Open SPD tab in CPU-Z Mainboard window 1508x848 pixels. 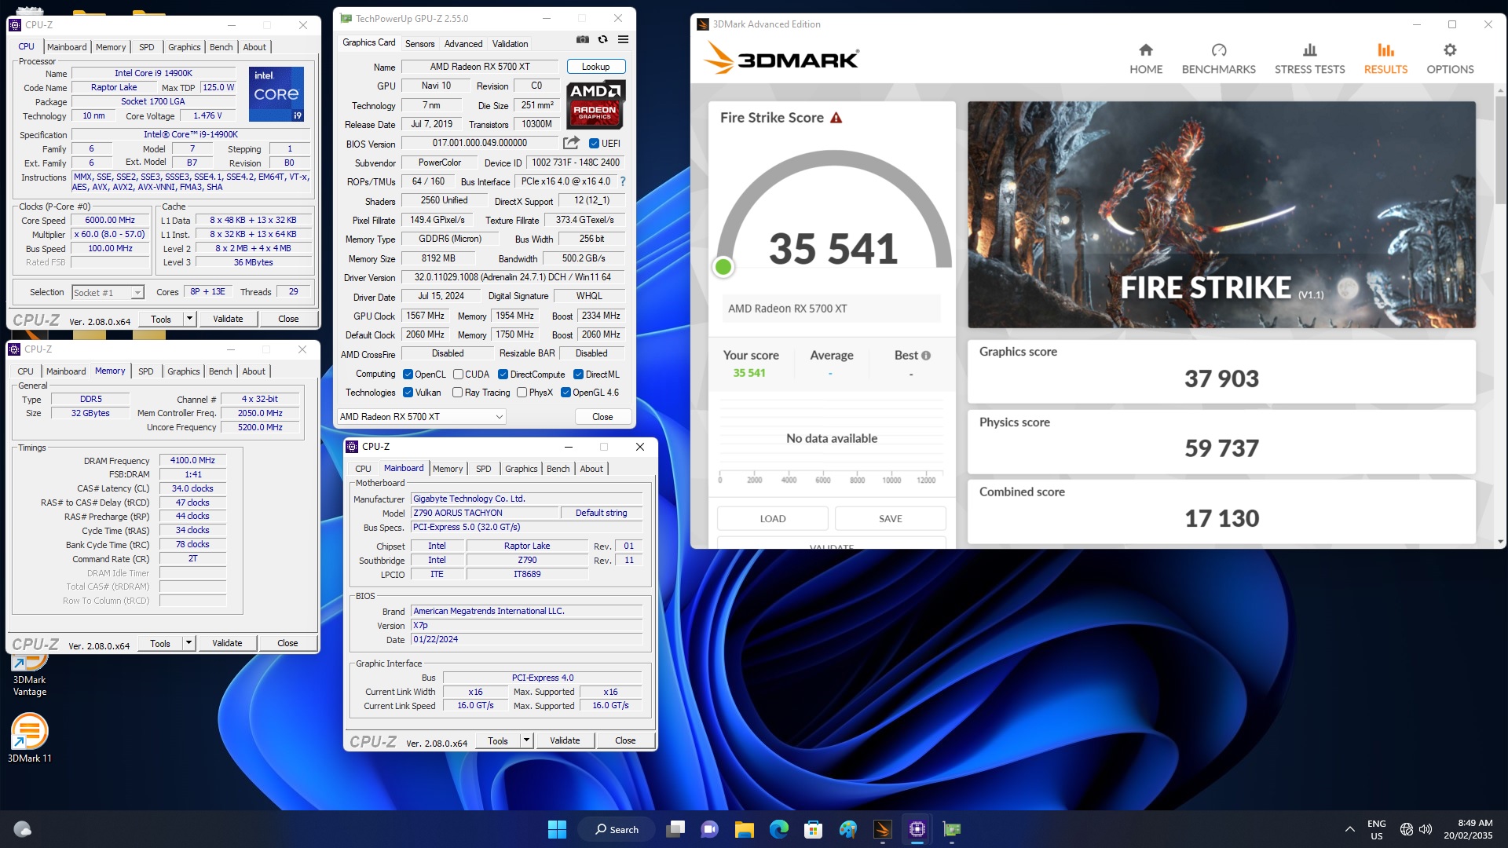484,469
